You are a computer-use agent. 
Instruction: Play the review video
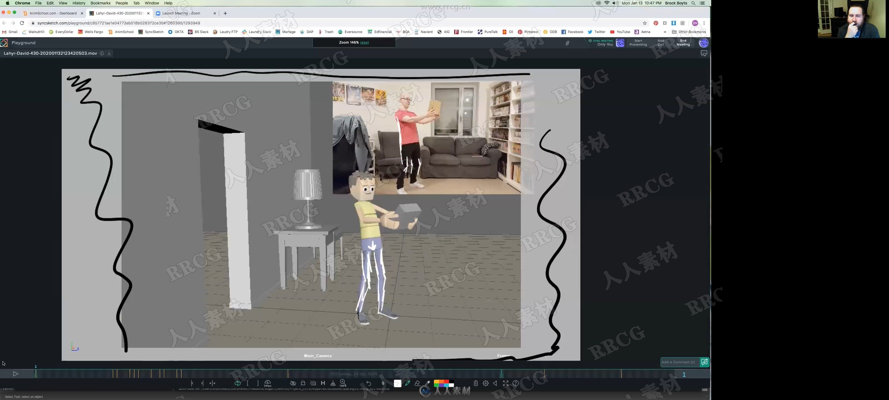click(16, 374)
